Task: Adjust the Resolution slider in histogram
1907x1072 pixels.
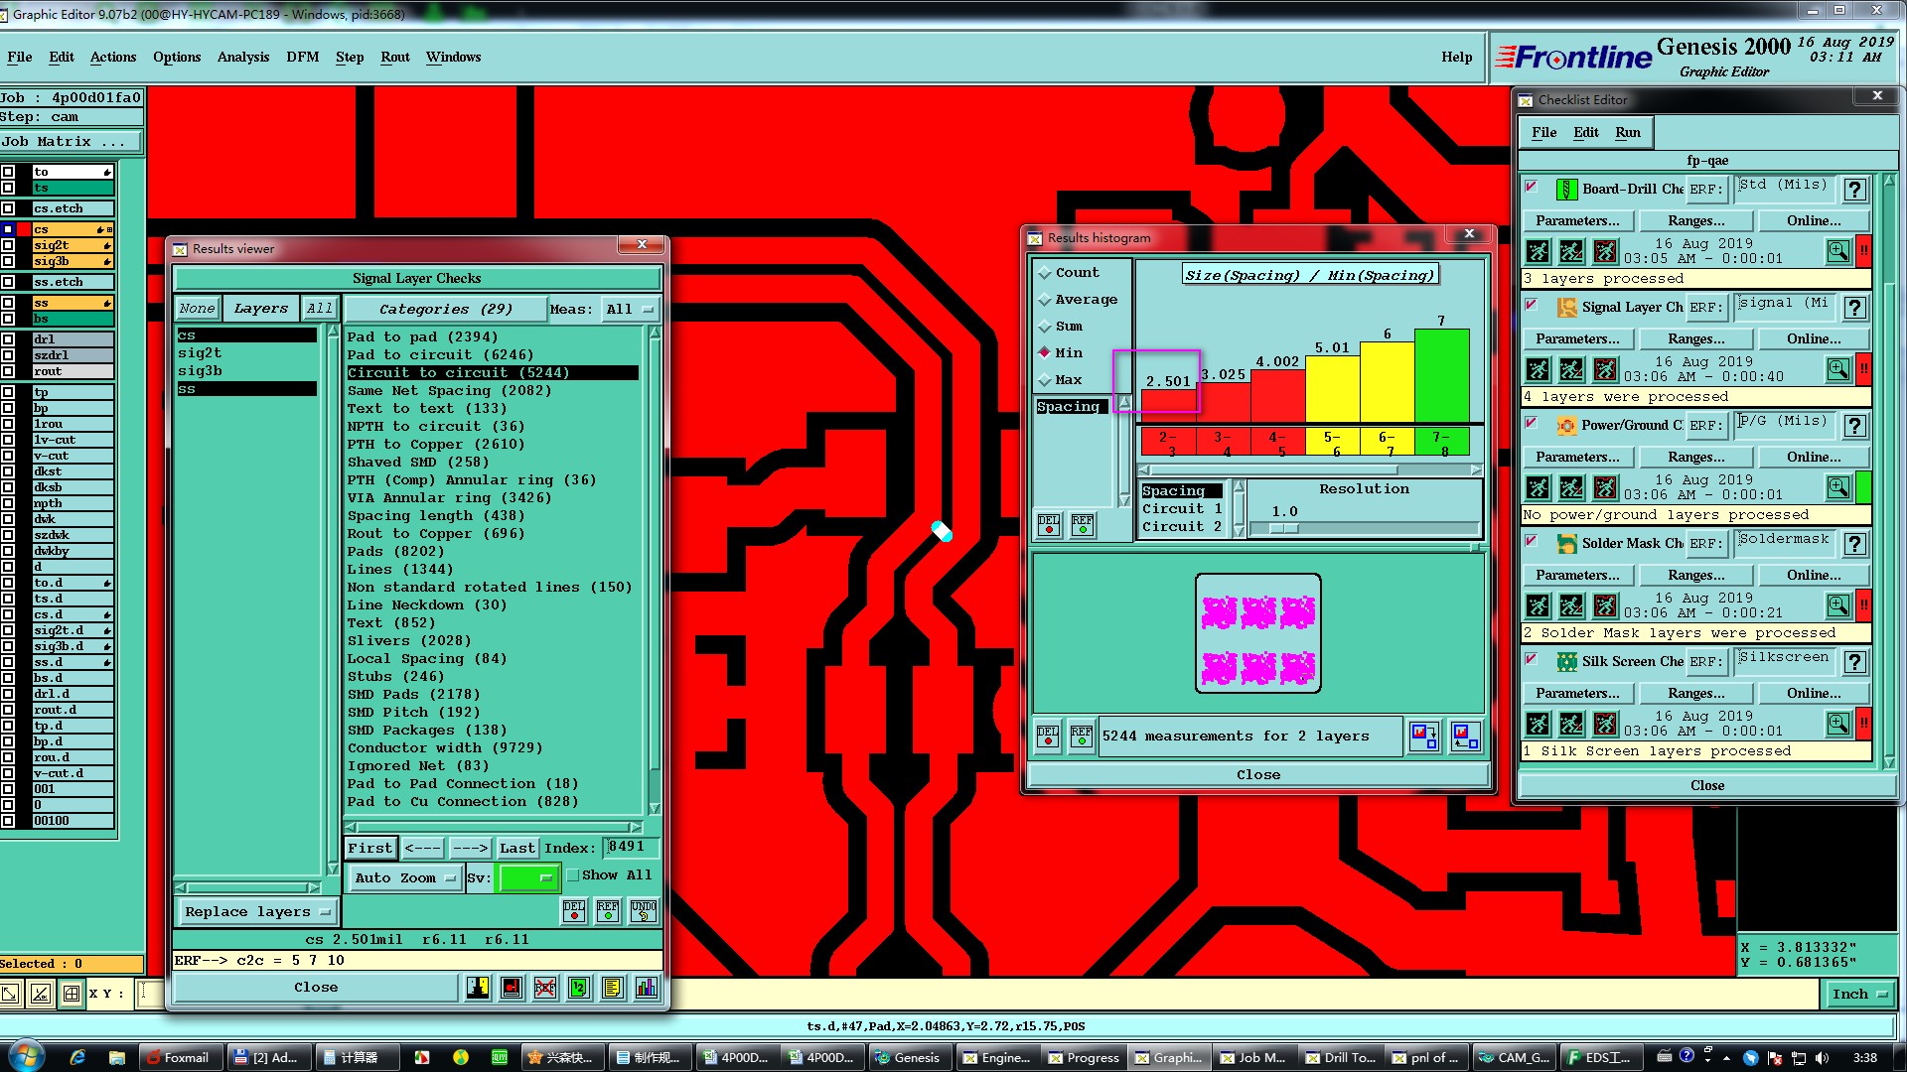Action: coord(1283,528)
